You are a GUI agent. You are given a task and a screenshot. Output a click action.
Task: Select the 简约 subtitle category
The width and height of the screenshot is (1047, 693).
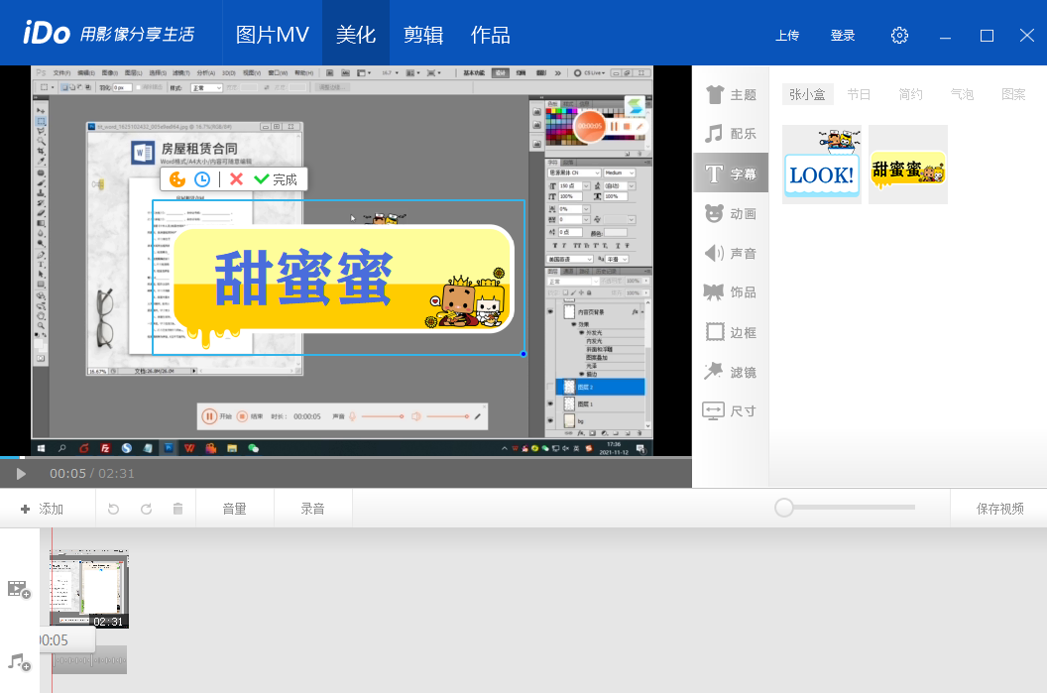click(911, 95)
